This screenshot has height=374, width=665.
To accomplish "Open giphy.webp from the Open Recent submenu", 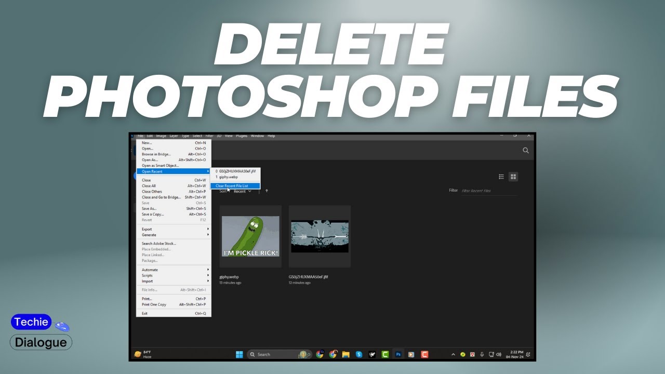I will click(235, 177).
